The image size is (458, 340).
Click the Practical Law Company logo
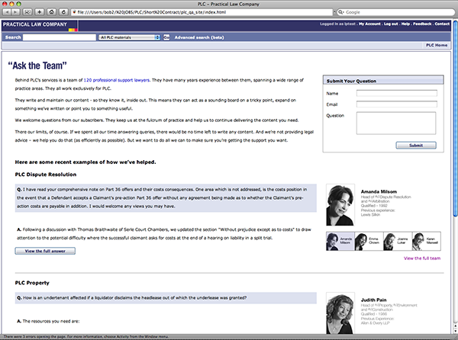click(x=40, y=26)
